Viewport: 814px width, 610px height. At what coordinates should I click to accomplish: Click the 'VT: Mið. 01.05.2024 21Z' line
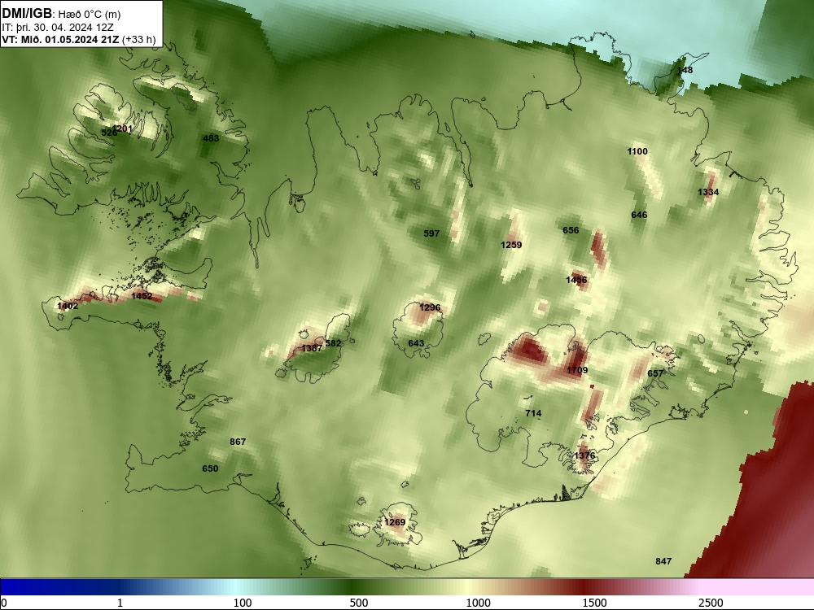point(60,39)
